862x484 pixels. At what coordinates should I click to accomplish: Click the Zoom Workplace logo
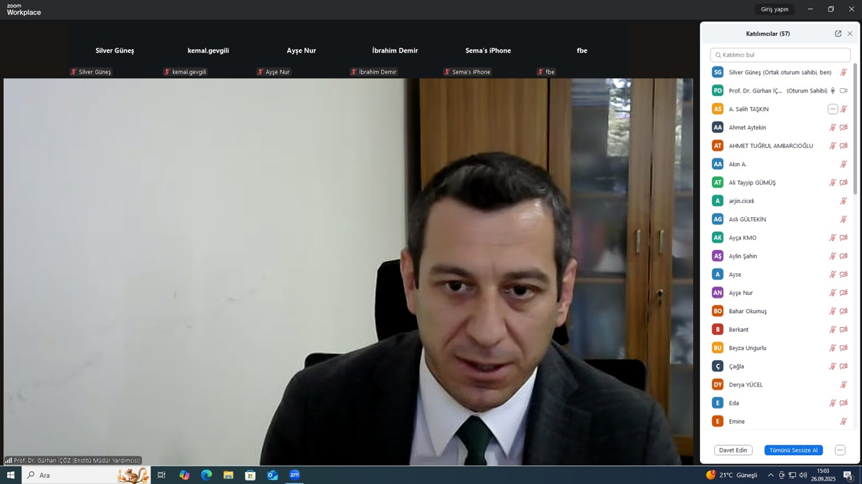[24, 9]
